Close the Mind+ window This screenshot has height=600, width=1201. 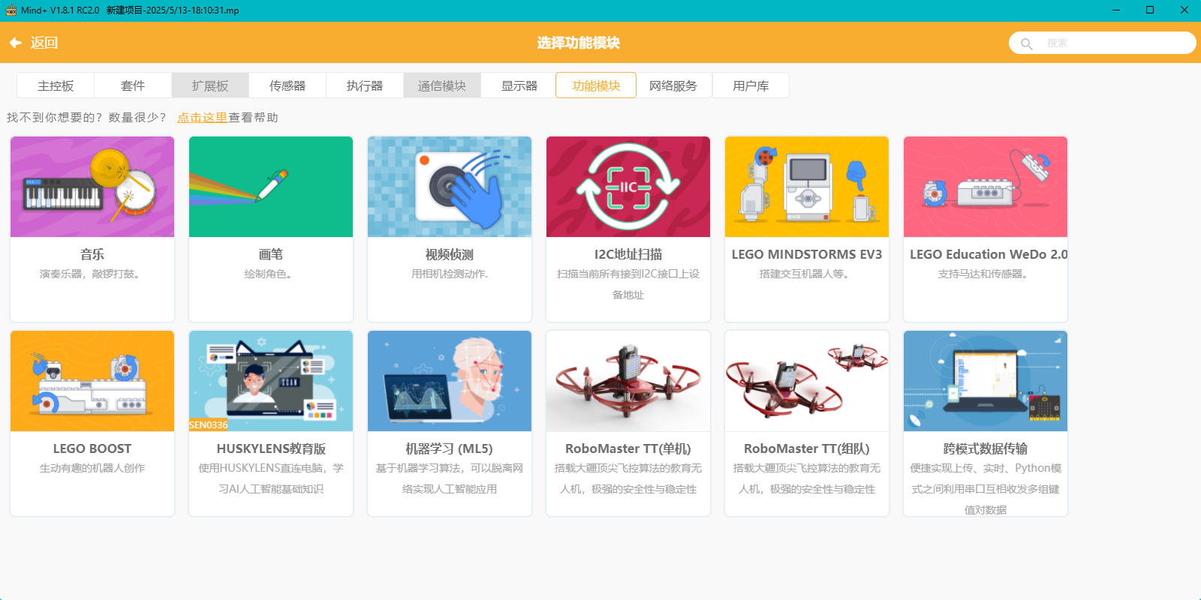click(x=1184, y=10)
